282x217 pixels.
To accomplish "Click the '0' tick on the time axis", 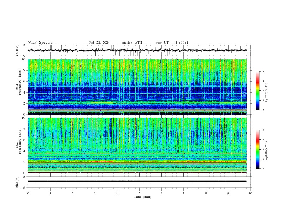I will point(28,193).
